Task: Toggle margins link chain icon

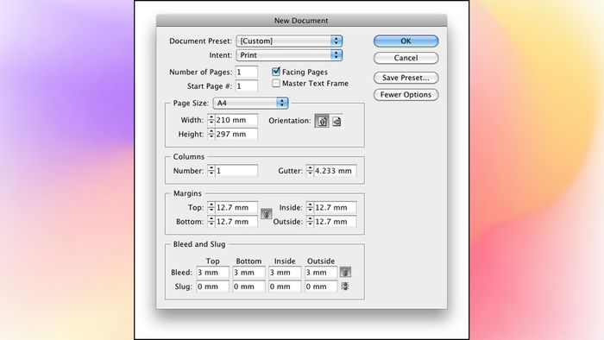Action: point(266,214)
